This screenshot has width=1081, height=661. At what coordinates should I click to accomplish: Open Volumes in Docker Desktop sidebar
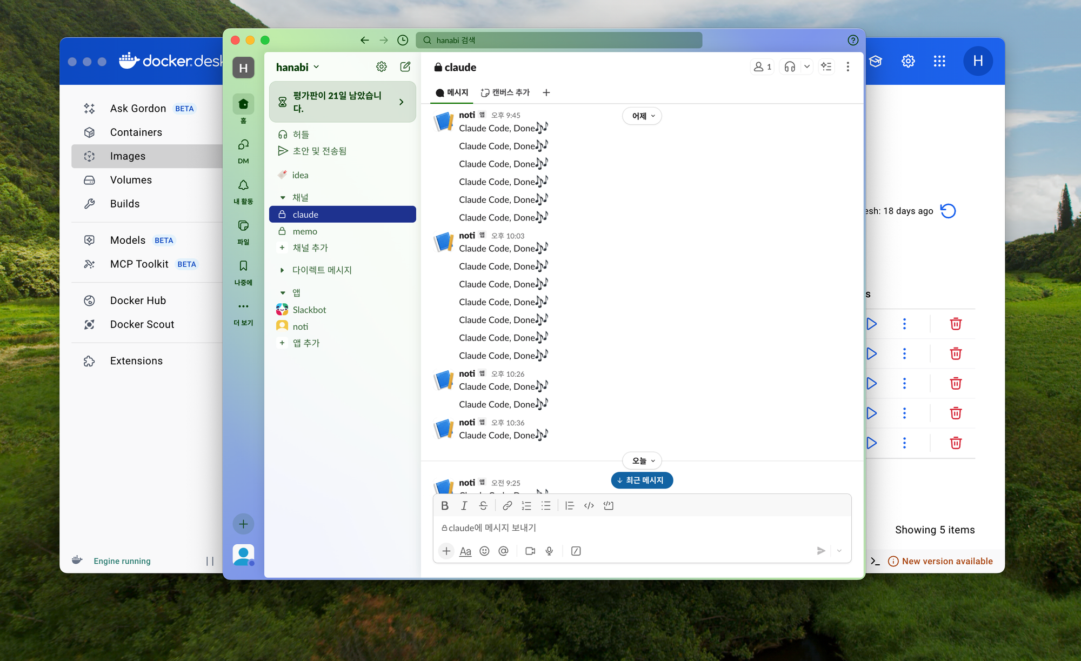(147, 180)
